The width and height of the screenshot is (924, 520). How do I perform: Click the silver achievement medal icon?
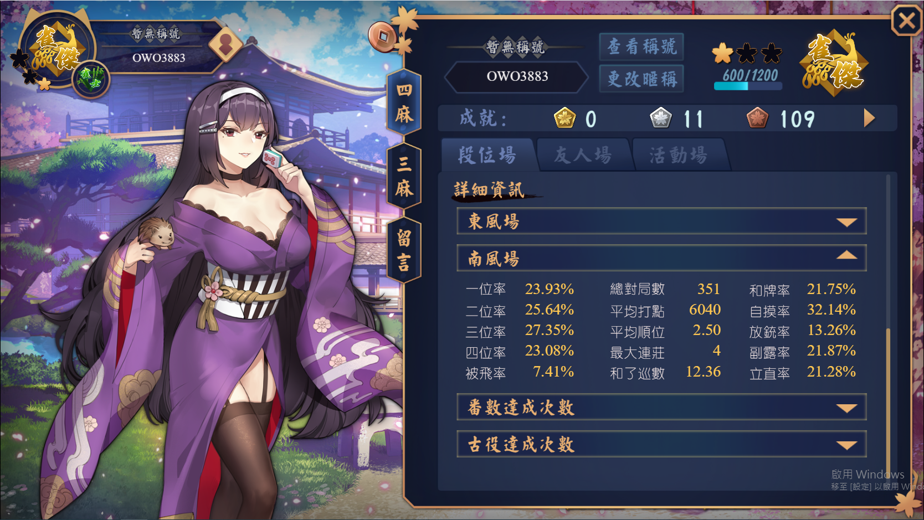click(660, 118)
